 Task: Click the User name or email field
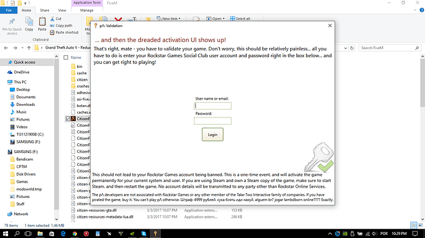212,106
